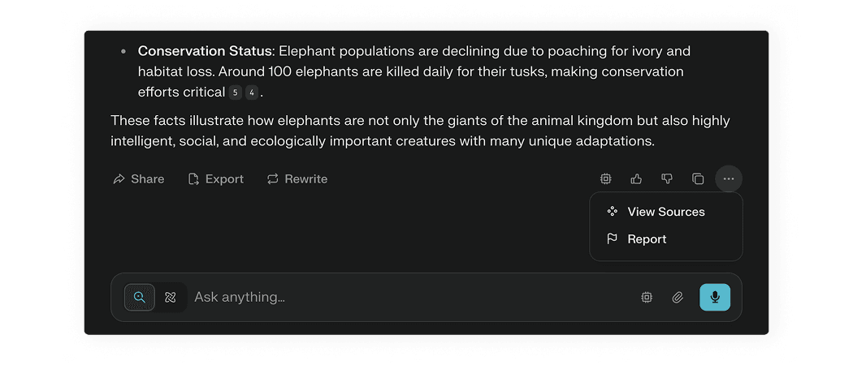The width and height of the screenshot is (853, 365).
Task: Click the bold Conservation Status heading
Action: tap(203, 51)
